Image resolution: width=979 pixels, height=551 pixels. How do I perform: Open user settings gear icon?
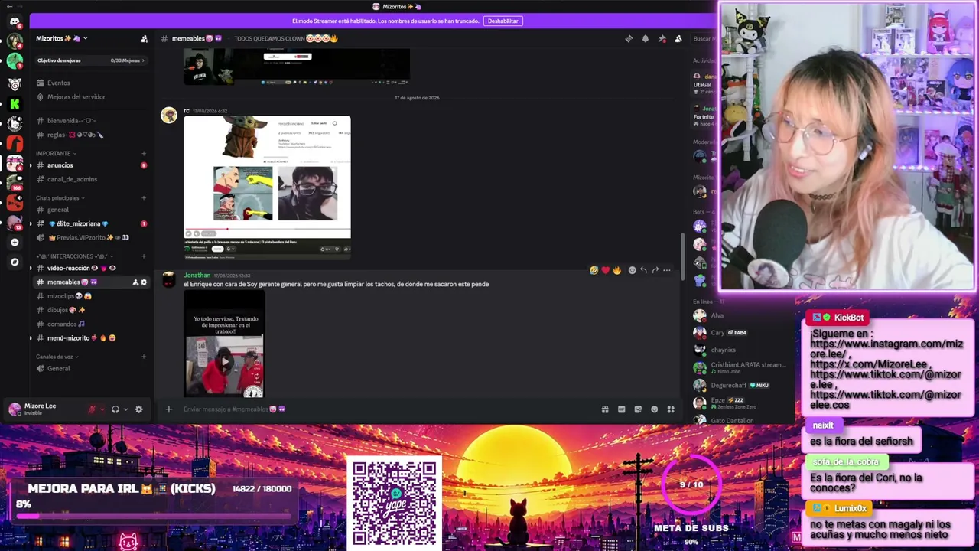pos(138,409)
